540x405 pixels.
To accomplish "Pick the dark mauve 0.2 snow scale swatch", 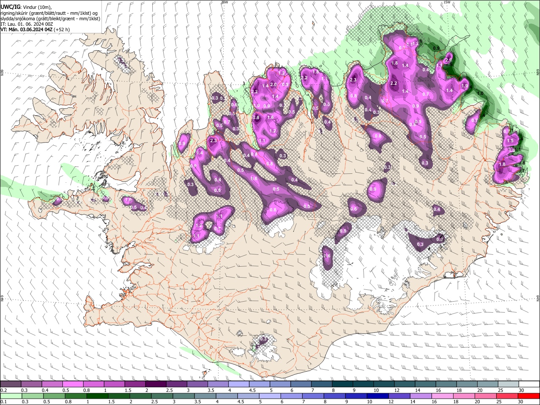I will pos(11,384).
